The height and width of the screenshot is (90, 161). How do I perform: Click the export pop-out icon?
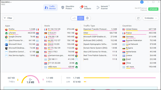tap(138, 18)
